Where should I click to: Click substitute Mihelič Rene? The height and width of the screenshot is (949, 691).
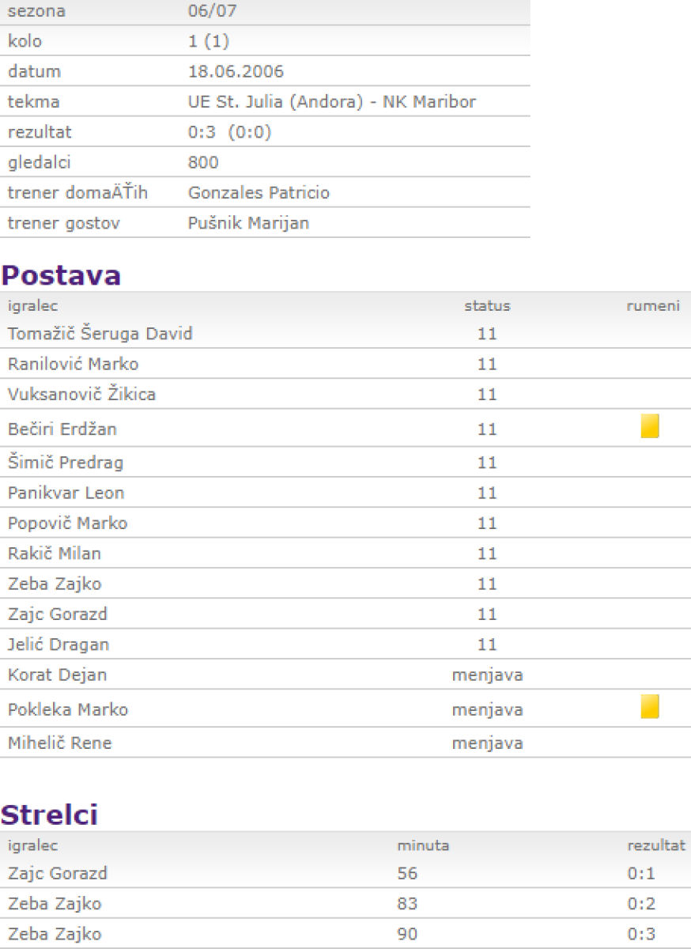pyautogui.click(x=60, y=743)
